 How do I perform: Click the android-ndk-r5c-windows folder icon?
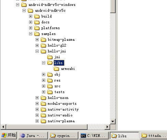coord(24,5)
